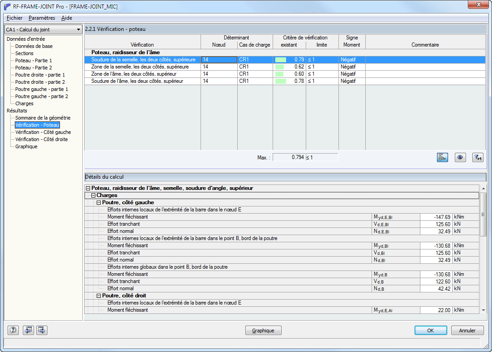Select Vérification - Côté gauche in tree
This screenshot has width=492, height=352.
tap(43, 132)
